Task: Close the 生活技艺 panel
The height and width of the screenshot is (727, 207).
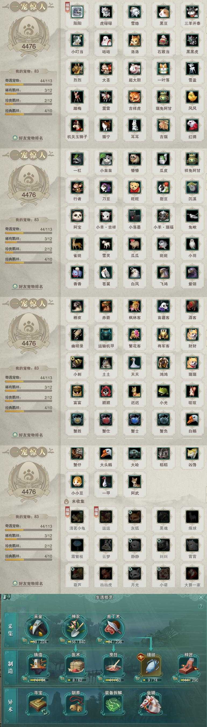Action: coord(201,597)
